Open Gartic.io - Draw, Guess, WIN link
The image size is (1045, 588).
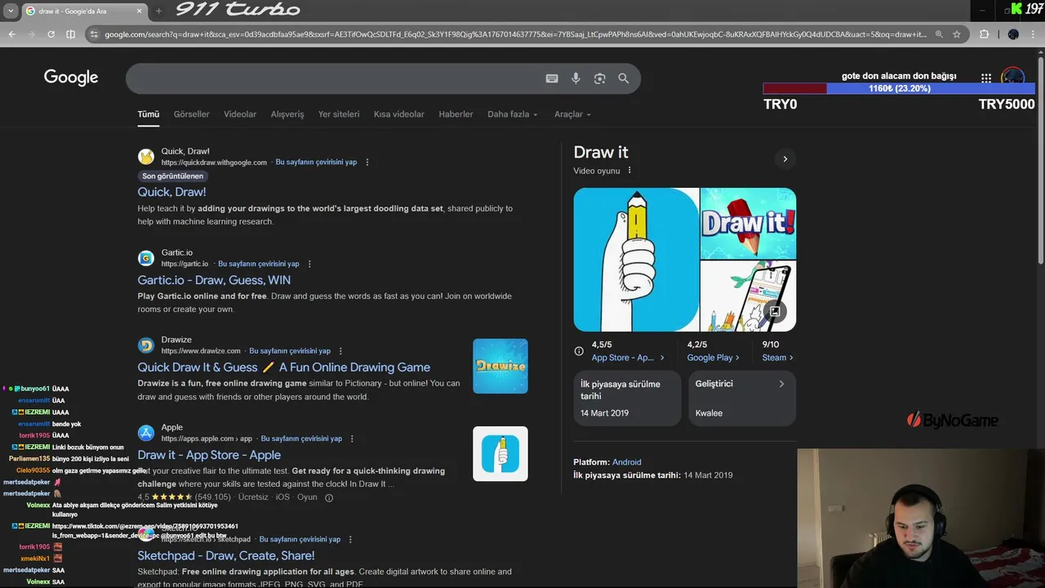pyautogui.click(x=214, y=280)
